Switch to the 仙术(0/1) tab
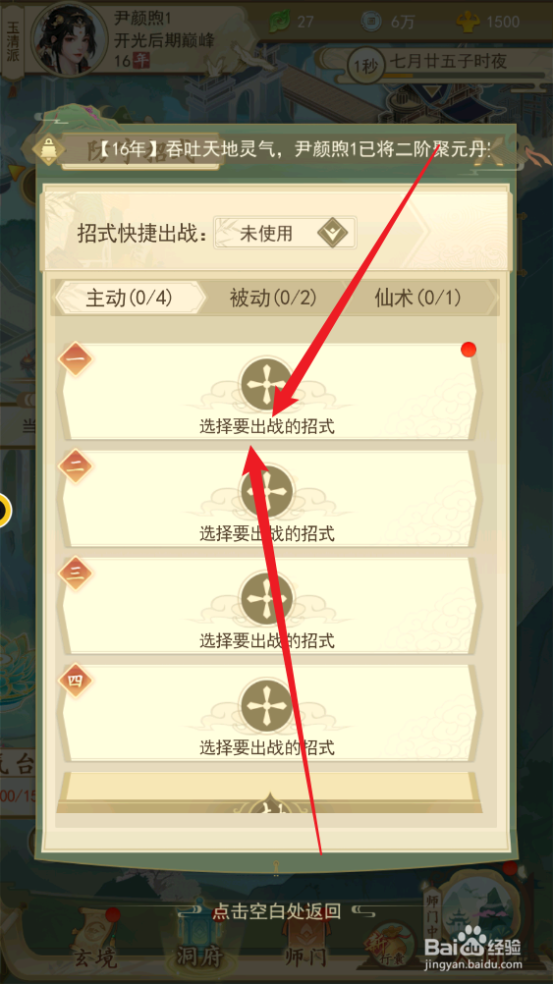The width and height of the screenshot is (553, 984). [418, 299]
